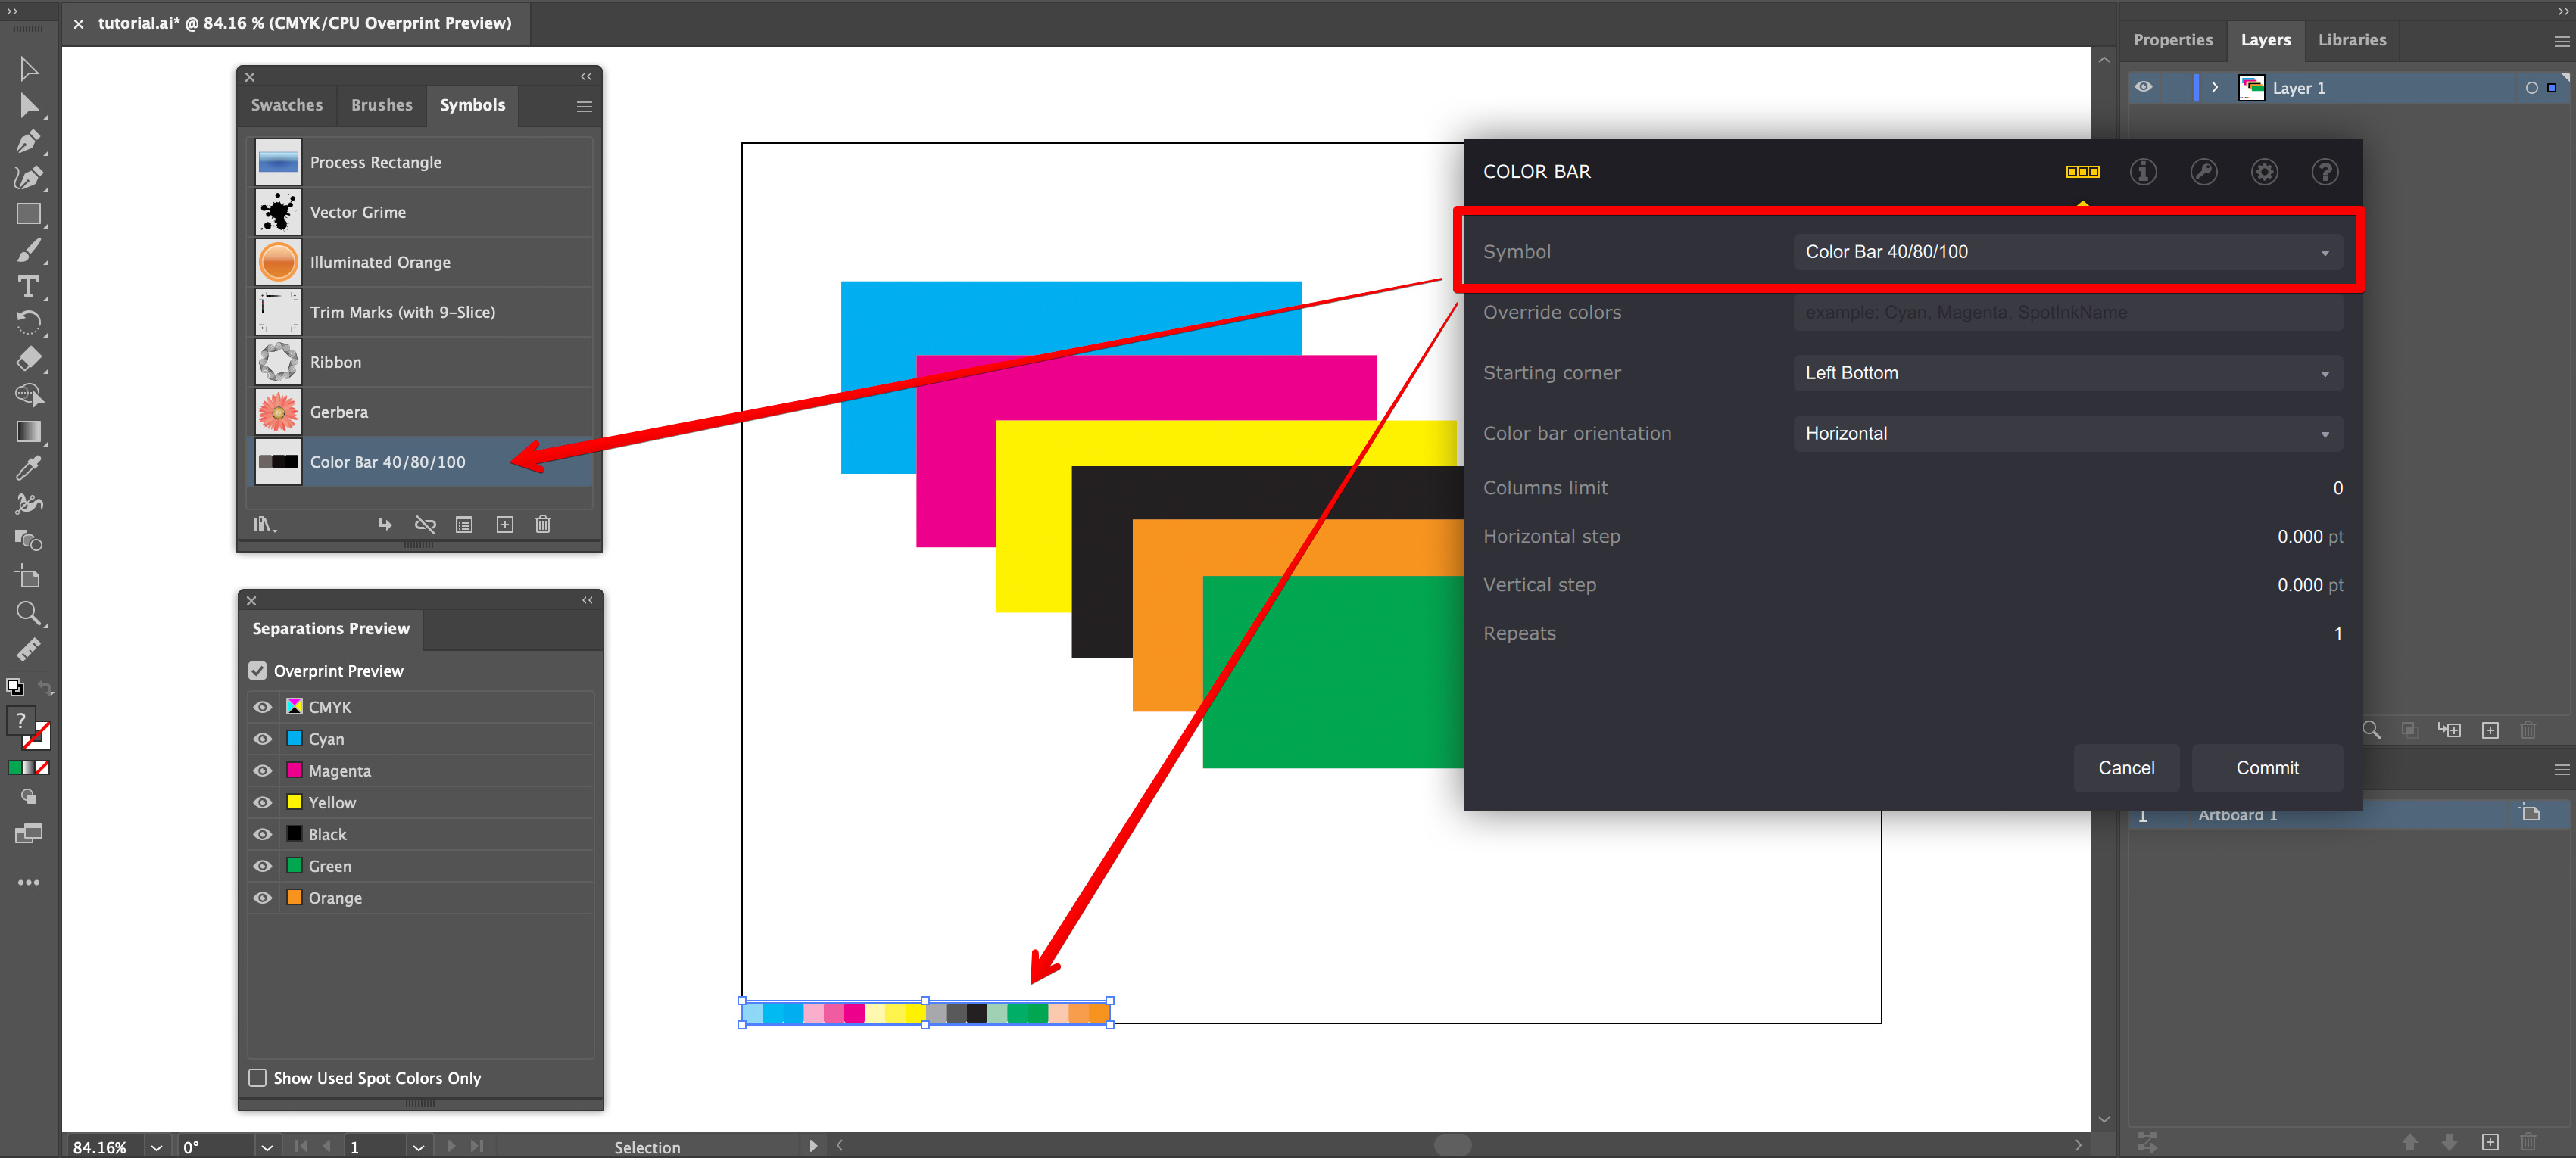The width and height of the screenshot is (2576, 1158).
Task: Open the zoom level dropdown
Action: point(155,1146)
